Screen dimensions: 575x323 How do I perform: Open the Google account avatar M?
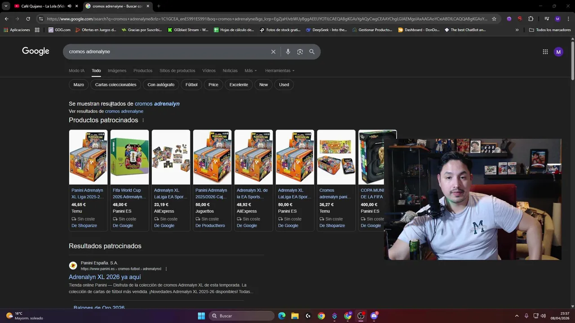(558, 52)
